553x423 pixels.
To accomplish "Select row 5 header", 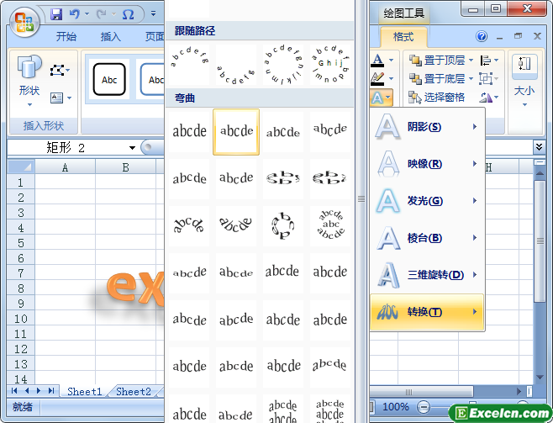I will (x=21, y=243).
